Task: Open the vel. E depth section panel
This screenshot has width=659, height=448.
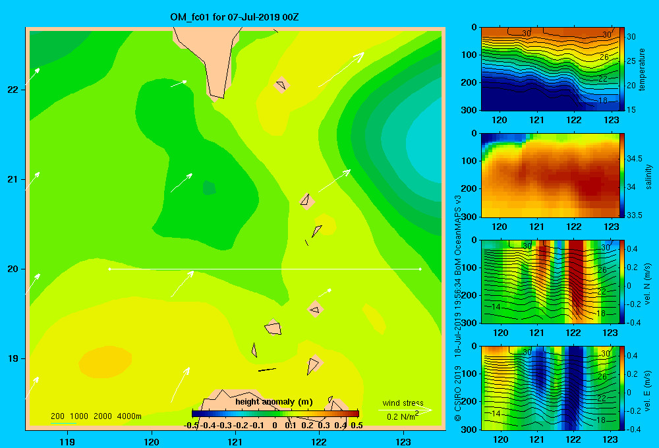Action: [x=550, y=388]
